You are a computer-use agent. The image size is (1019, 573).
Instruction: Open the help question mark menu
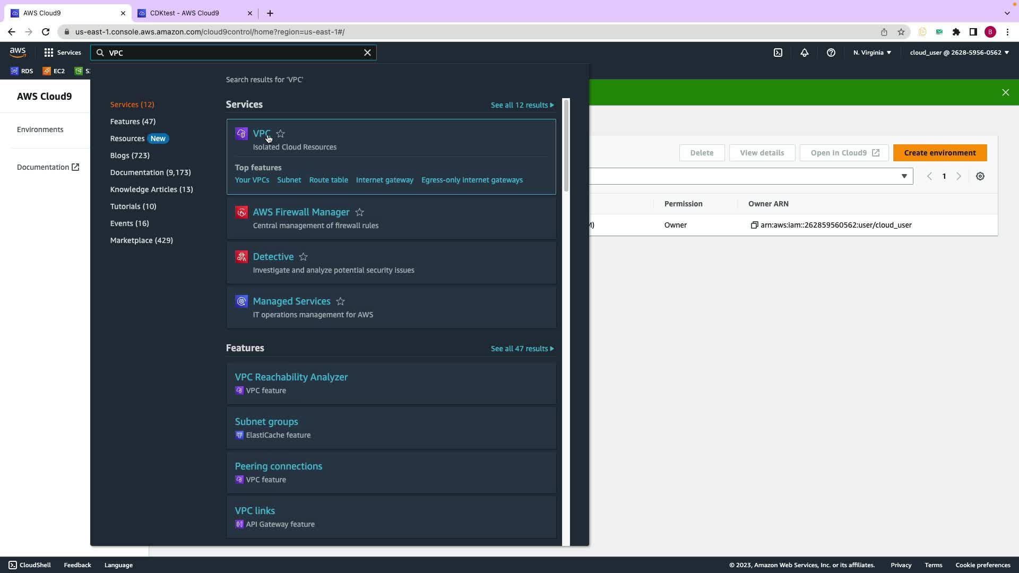(x=831, y=53)
